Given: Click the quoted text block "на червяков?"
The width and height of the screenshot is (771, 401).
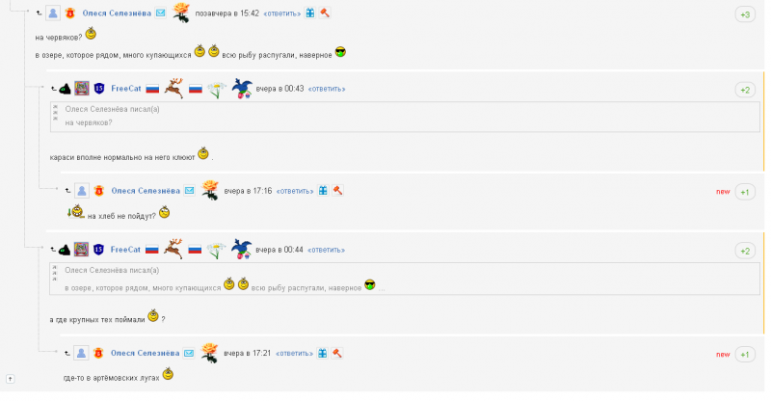Looking at the screenshot, I should tap(405, 117).
